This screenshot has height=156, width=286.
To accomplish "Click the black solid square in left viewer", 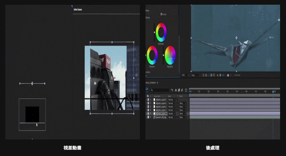I will [x=32, y=115].
